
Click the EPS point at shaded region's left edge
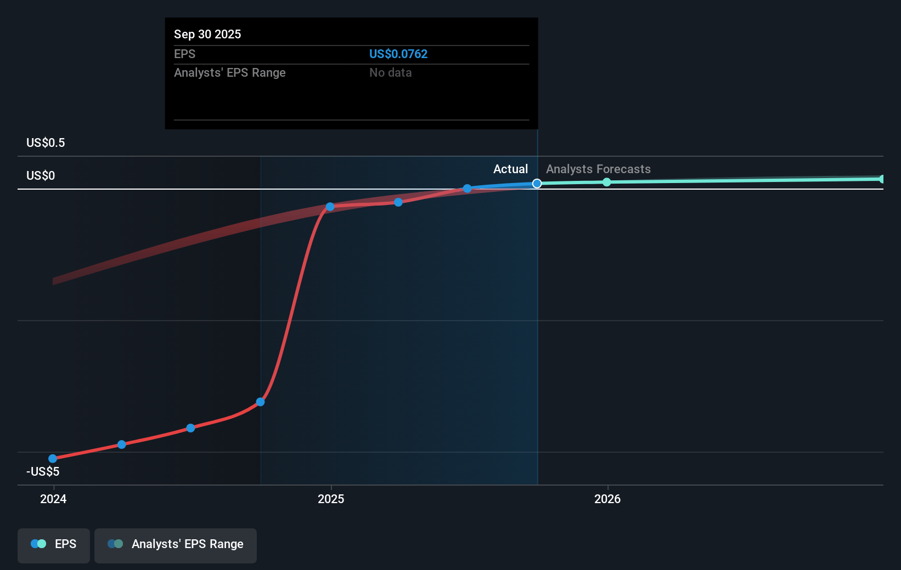coord(261,402)
